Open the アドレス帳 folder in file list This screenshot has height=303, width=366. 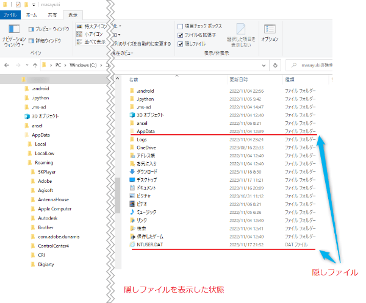[142, 155]
